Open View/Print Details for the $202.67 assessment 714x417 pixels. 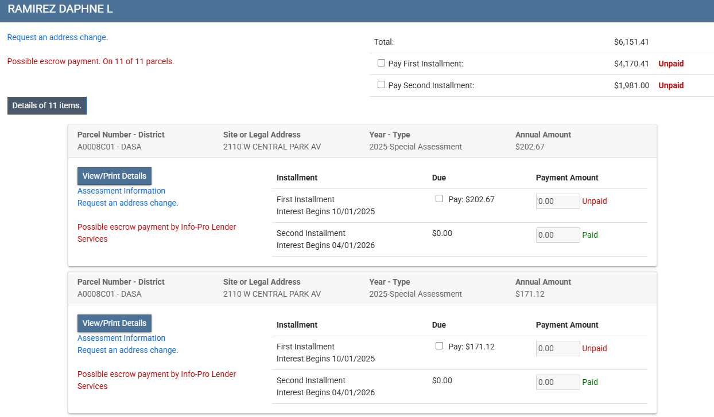(x=114, y=176)
